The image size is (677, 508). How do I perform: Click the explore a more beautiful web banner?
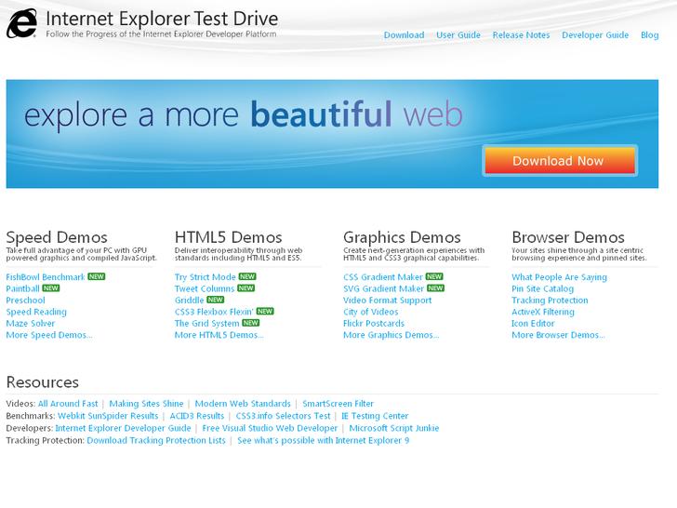244,116
